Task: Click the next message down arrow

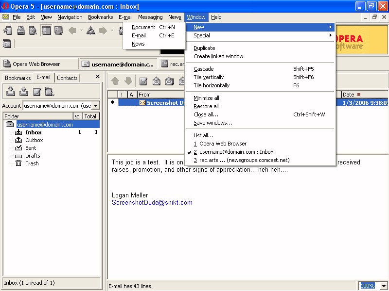Action: pos(128,81)
